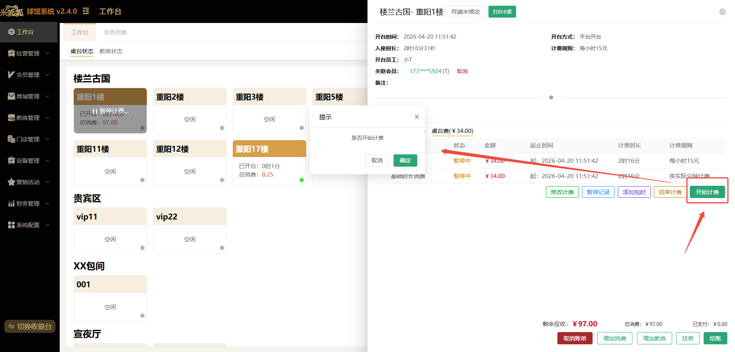Click the 开始计费 button
735x352 pixels.
click(707, 192)
